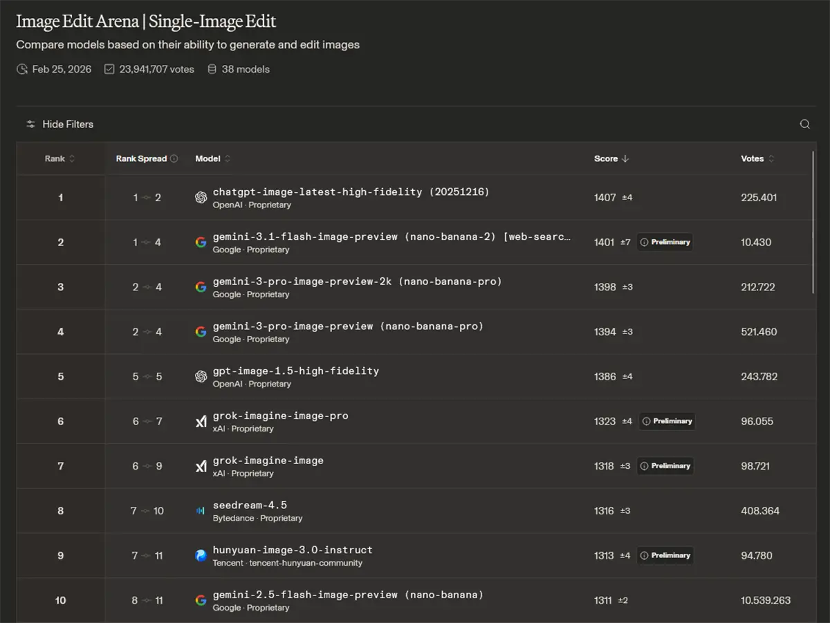Click the checkmark icon beside 23,941,707 votes
Image resolution: width=830 pixels, height=623 pixels.
[109, 69]
